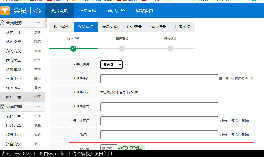Focus the 银行帐号 text field
Image resolution: width=264 pixels, height=157 pixels.
[159, 107]
